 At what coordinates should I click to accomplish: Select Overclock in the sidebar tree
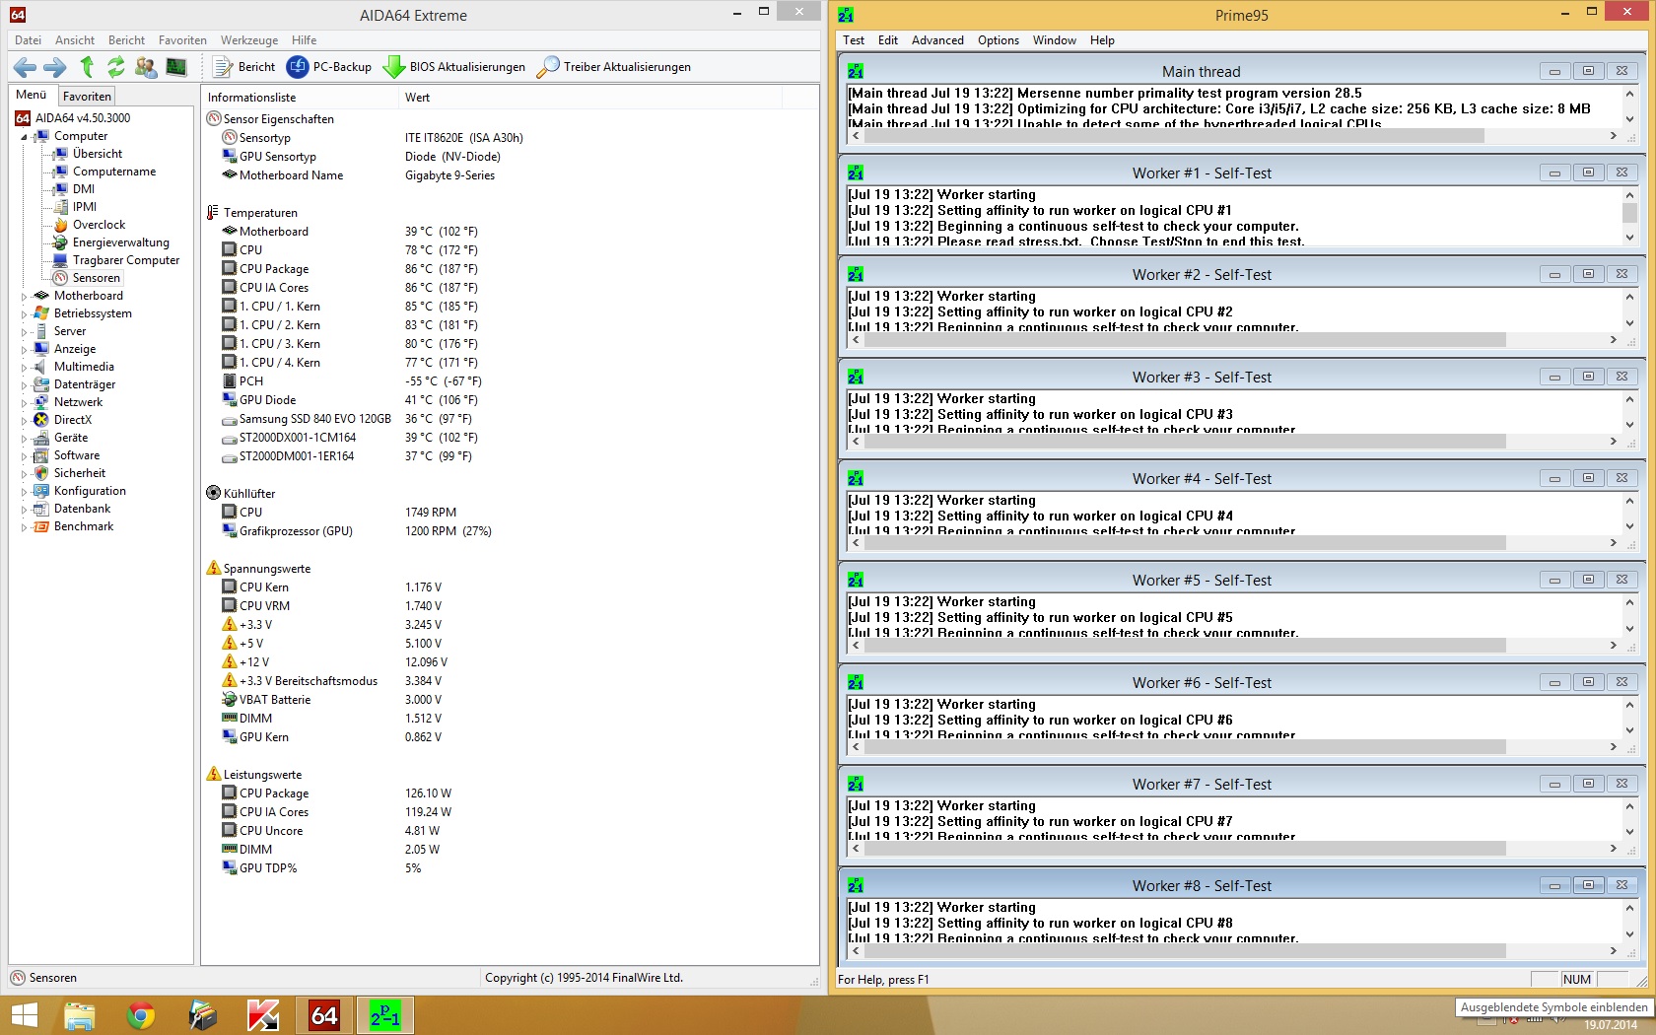pos(99,225)
